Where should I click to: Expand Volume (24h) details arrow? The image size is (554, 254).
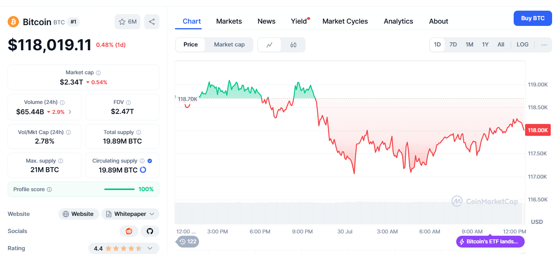[x=70, y=112]
